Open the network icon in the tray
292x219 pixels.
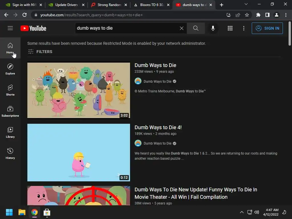point(250,212)
